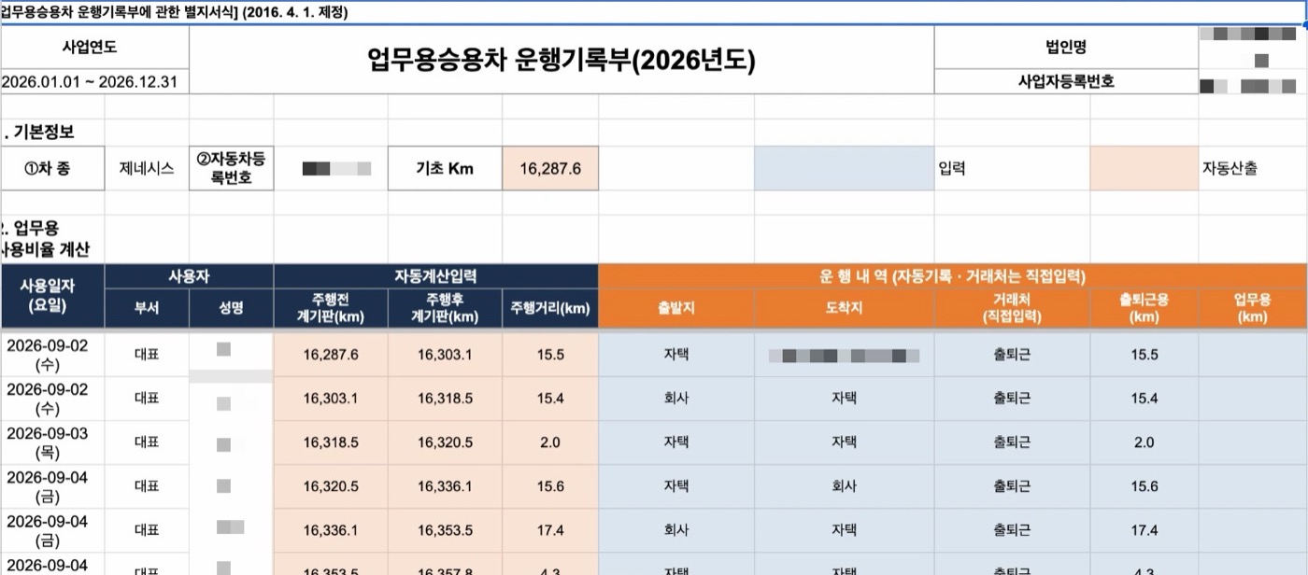Select the 부서 column header
Screen dimensions: 1308x575
click(x=147, y=308)
